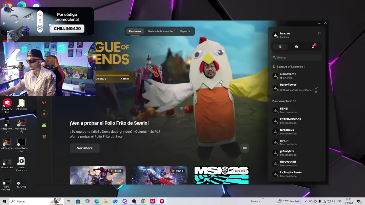Select the Valorant icon in sidebar
Screen dimensions: 365x205
[x=44, y=102]
